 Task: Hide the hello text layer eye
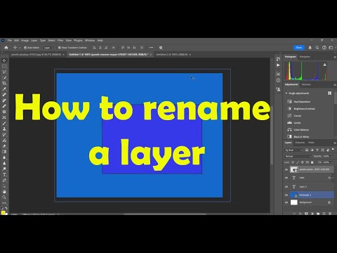[x=286, y=178]
